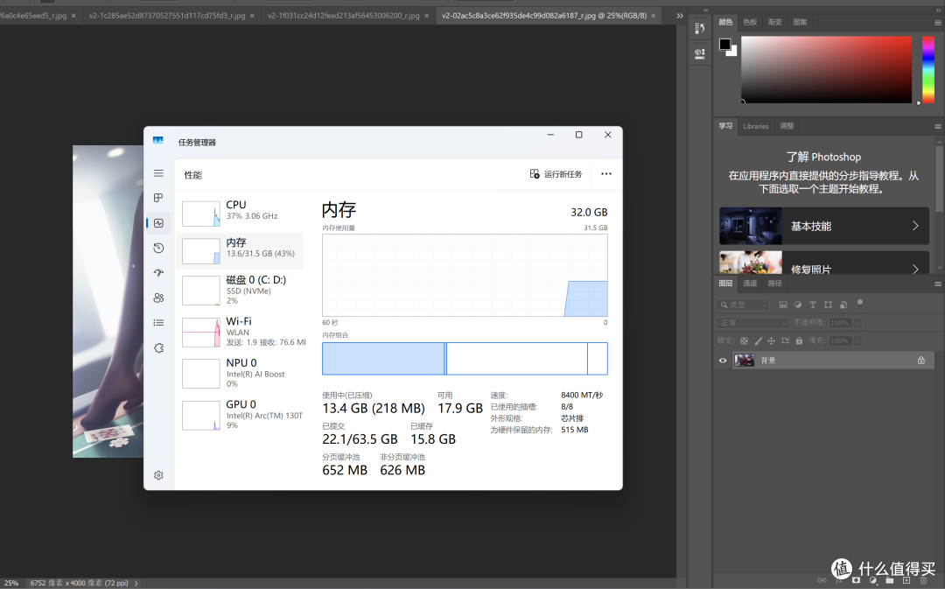Click the create new layer icon at Layers bottom
Image resolution: width=945 pixels, height=589 pixels.
[906, 580]
